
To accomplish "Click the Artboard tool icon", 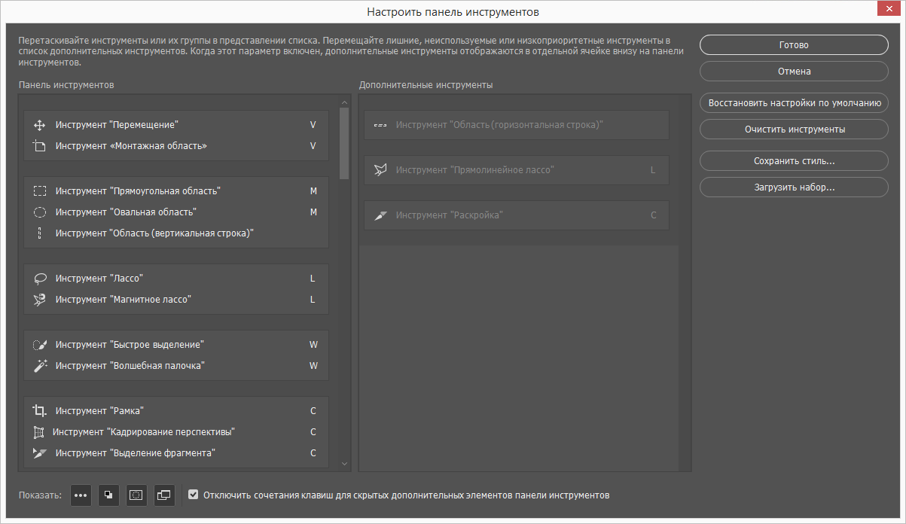I will coord(41,146).
